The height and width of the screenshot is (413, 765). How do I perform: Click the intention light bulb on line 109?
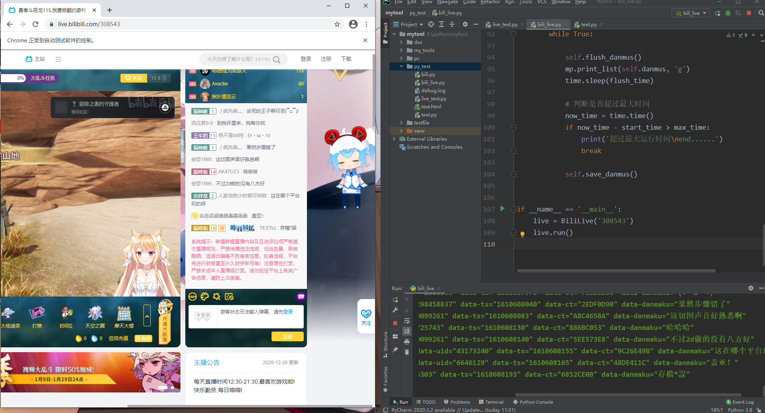coord(522,234)
